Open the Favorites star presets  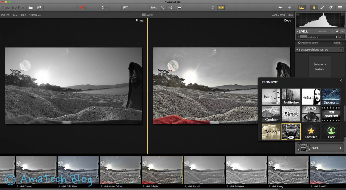point(311,131)
